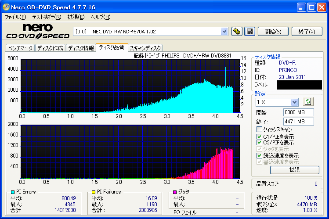Click the position value 4470 MB
Viewport: 329px width, 219px height.
(x=307, y=205)
